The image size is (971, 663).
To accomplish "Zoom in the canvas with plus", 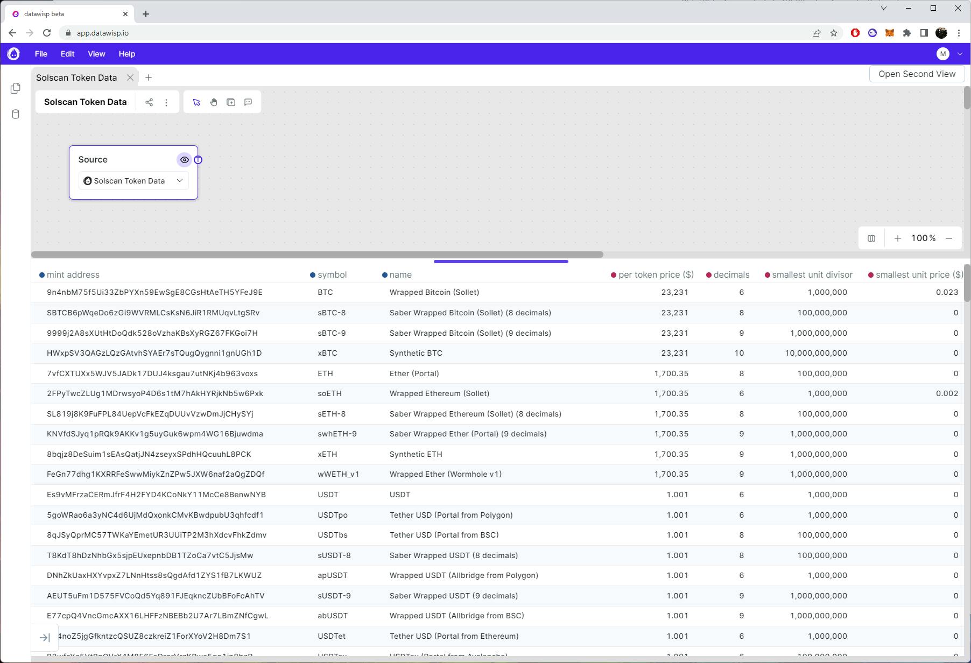I will tap(897, 238).
